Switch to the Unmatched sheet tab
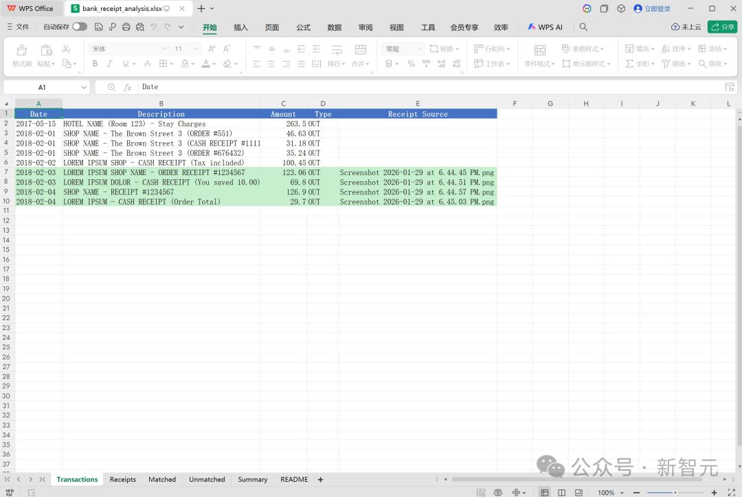 [x=207, y=480]
